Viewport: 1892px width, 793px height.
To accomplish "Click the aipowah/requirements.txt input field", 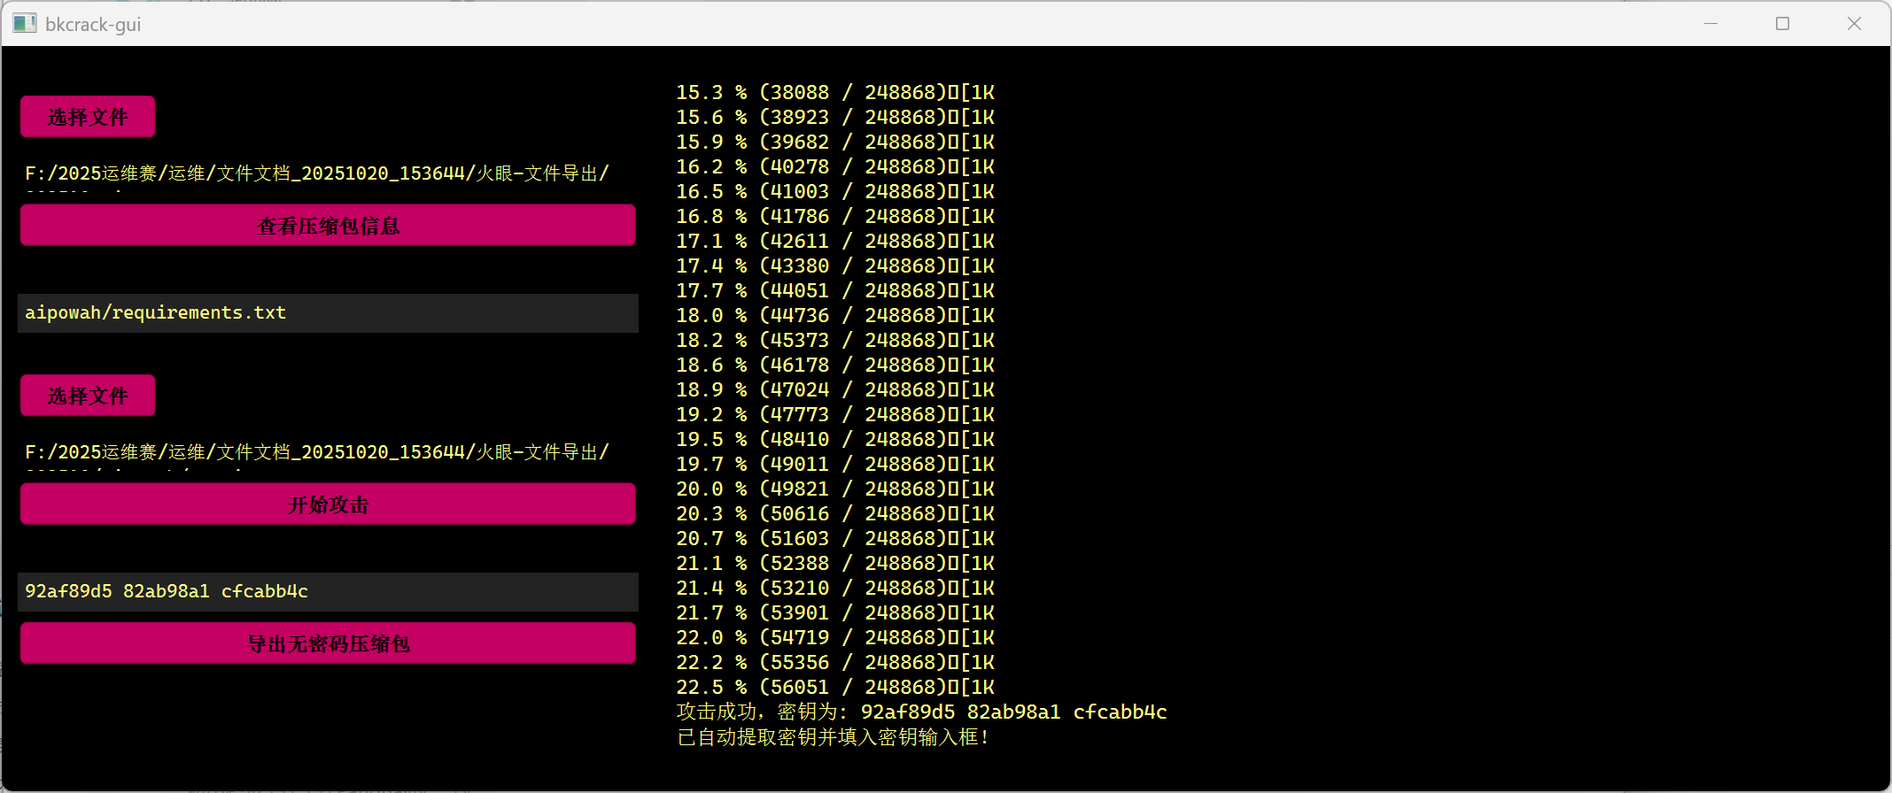I will [328, 313].
